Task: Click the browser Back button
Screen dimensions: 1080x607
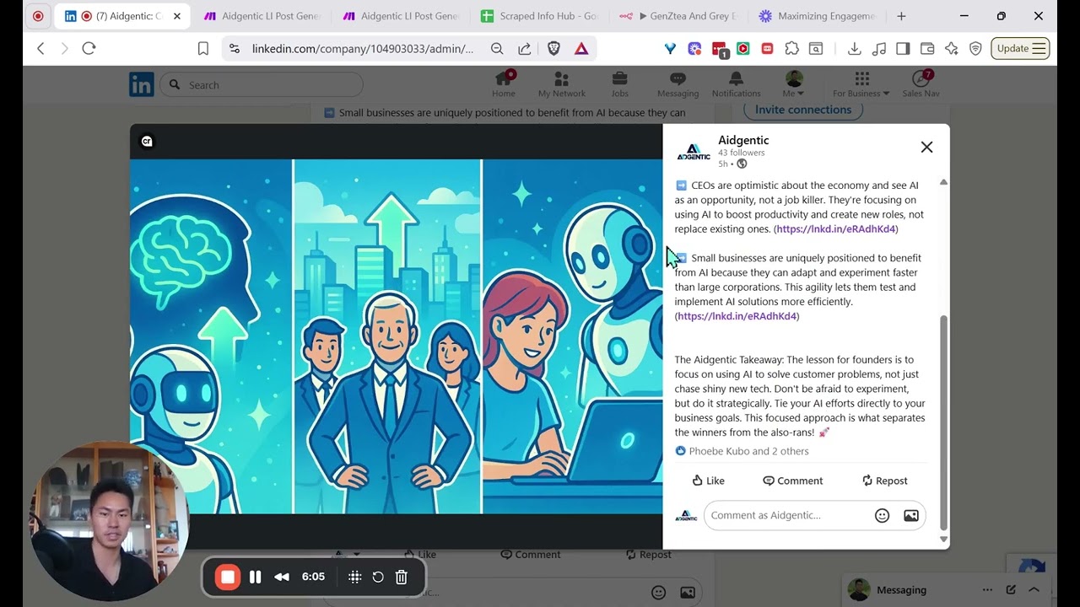Action: (40, 49)
